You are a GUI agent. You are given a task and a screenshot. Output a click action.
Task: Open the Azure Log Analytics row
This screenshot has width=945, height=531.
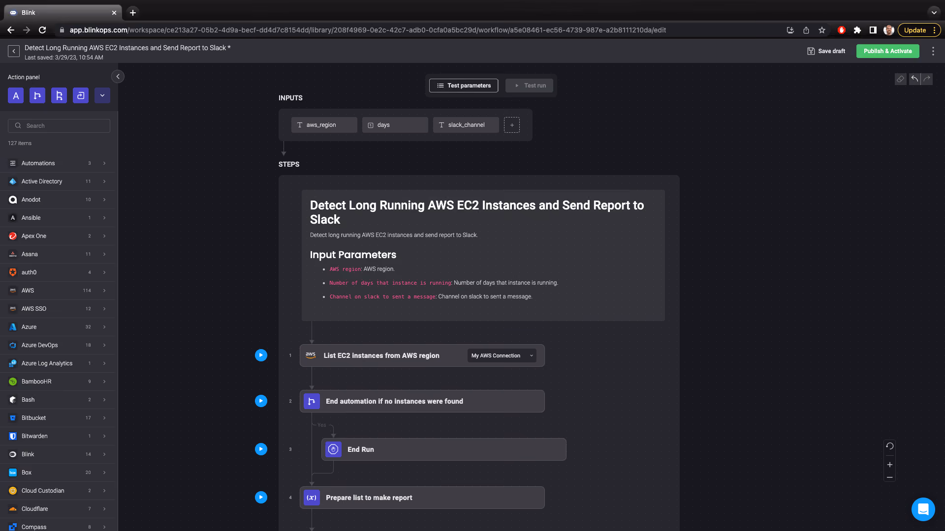click(58, 363)
